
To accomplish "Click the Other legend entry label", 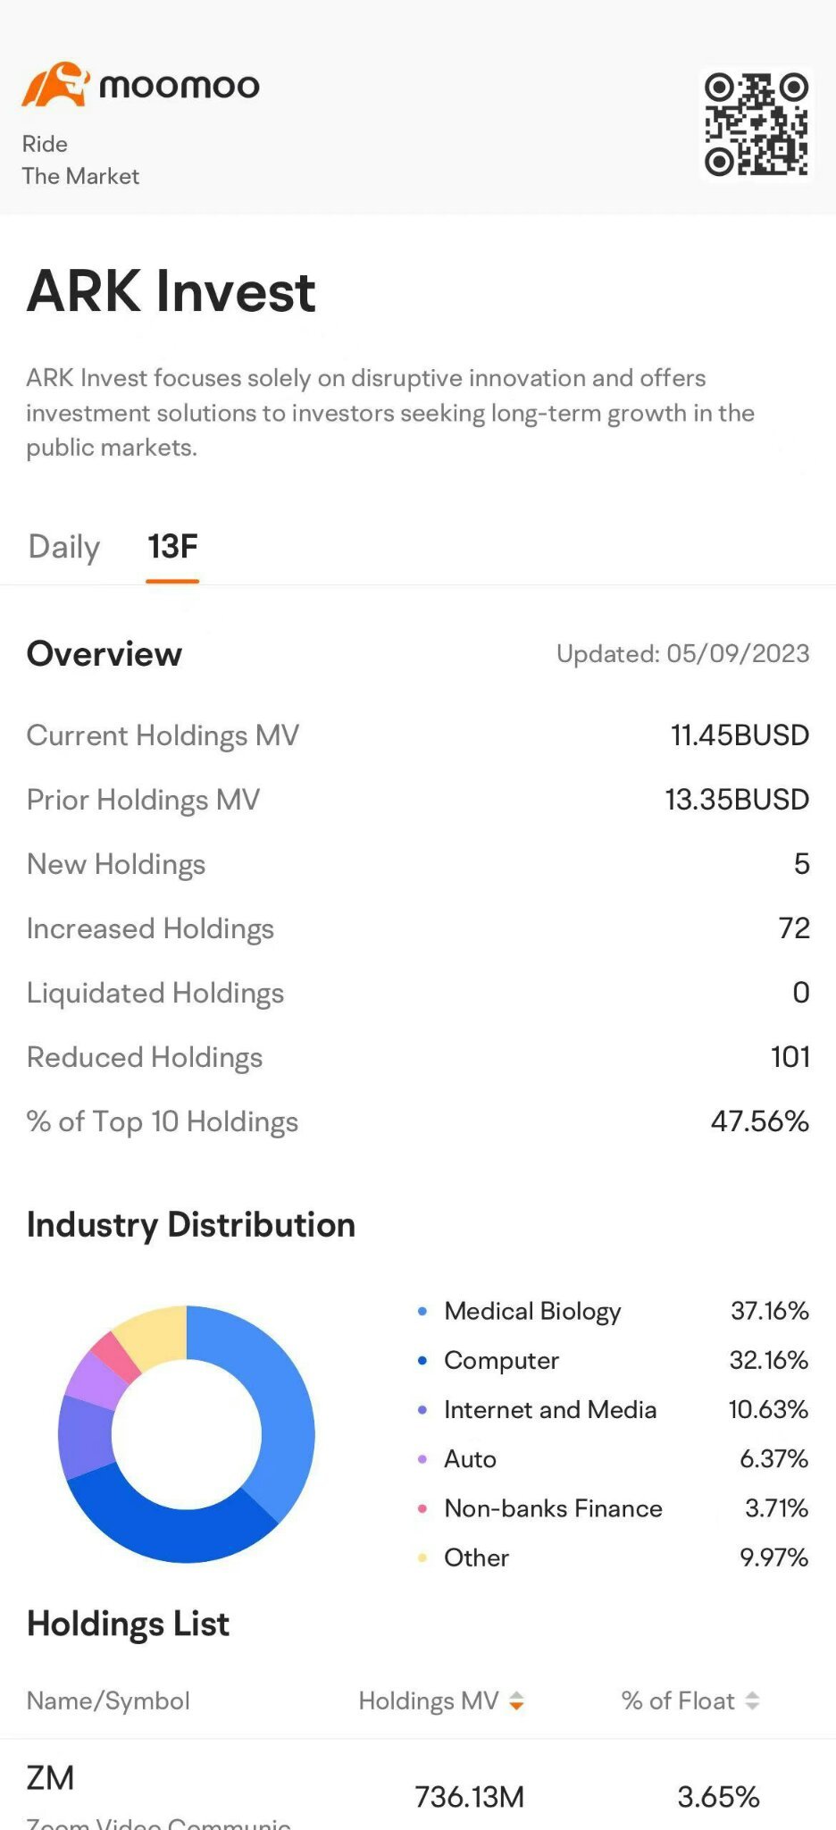I will (x=476, y=1558).
